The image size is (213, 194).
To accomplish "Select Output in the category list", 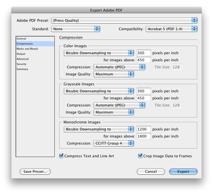I will [x=35, y=54].
